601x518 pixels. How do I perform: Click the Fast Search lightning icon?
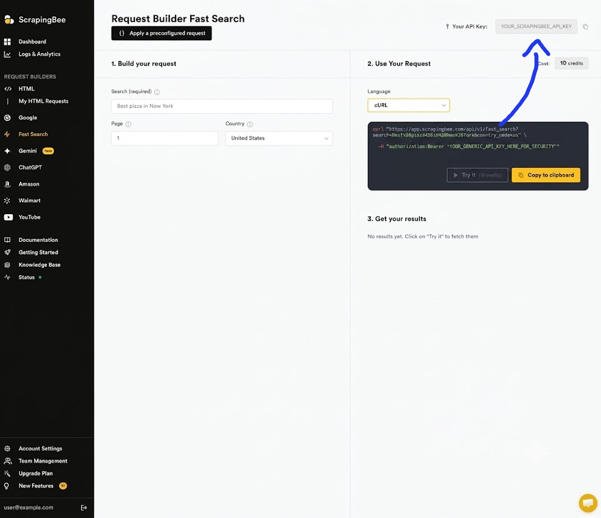point(7,134)
